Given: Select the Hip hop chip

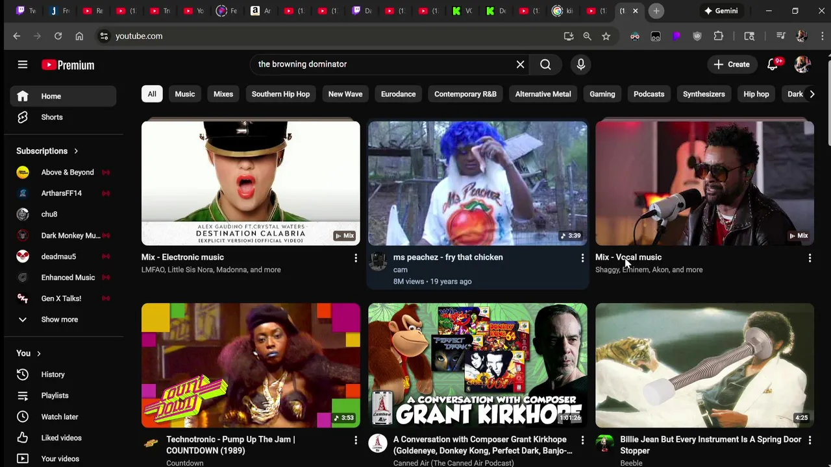Looking at the screenshot, I should pyautogui.click(x=756, y=94).
